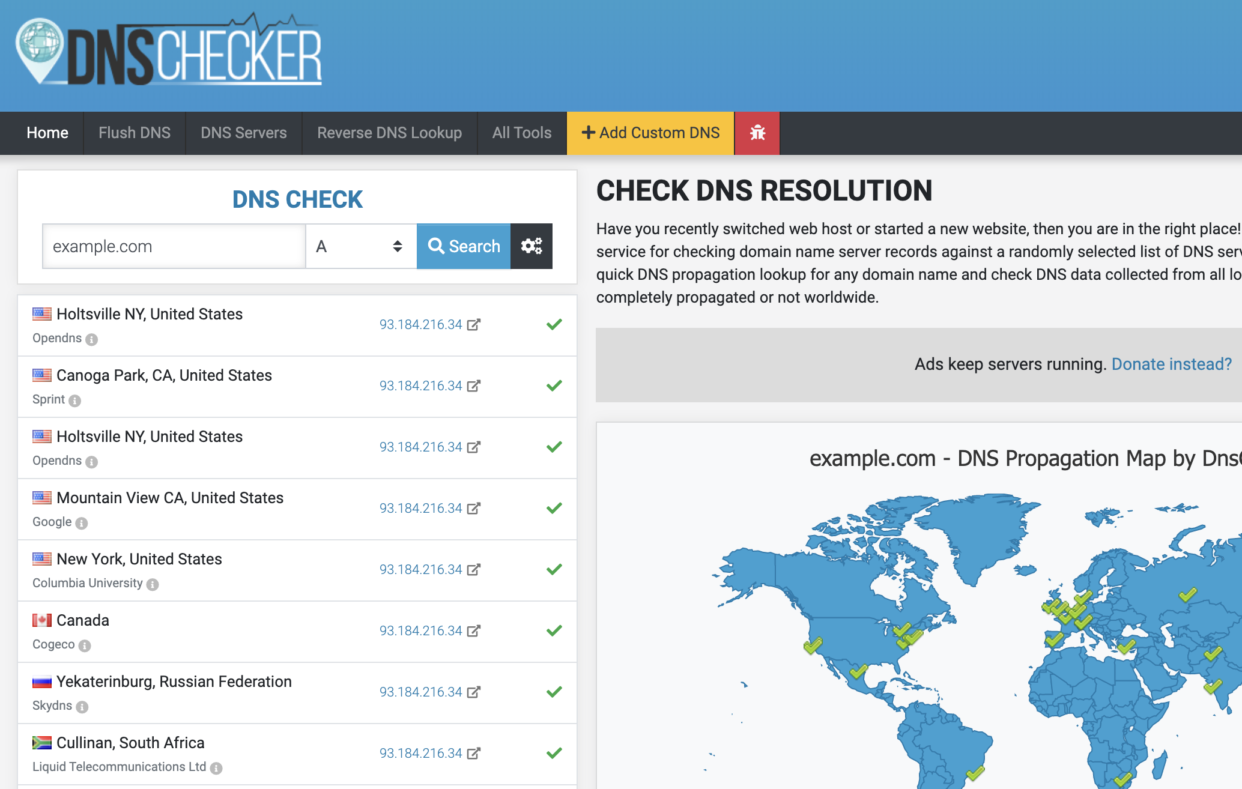Open IP 93.184.216.34 link in Canada row
Screen dimensions: 1242x789
[x=420, y=630]
